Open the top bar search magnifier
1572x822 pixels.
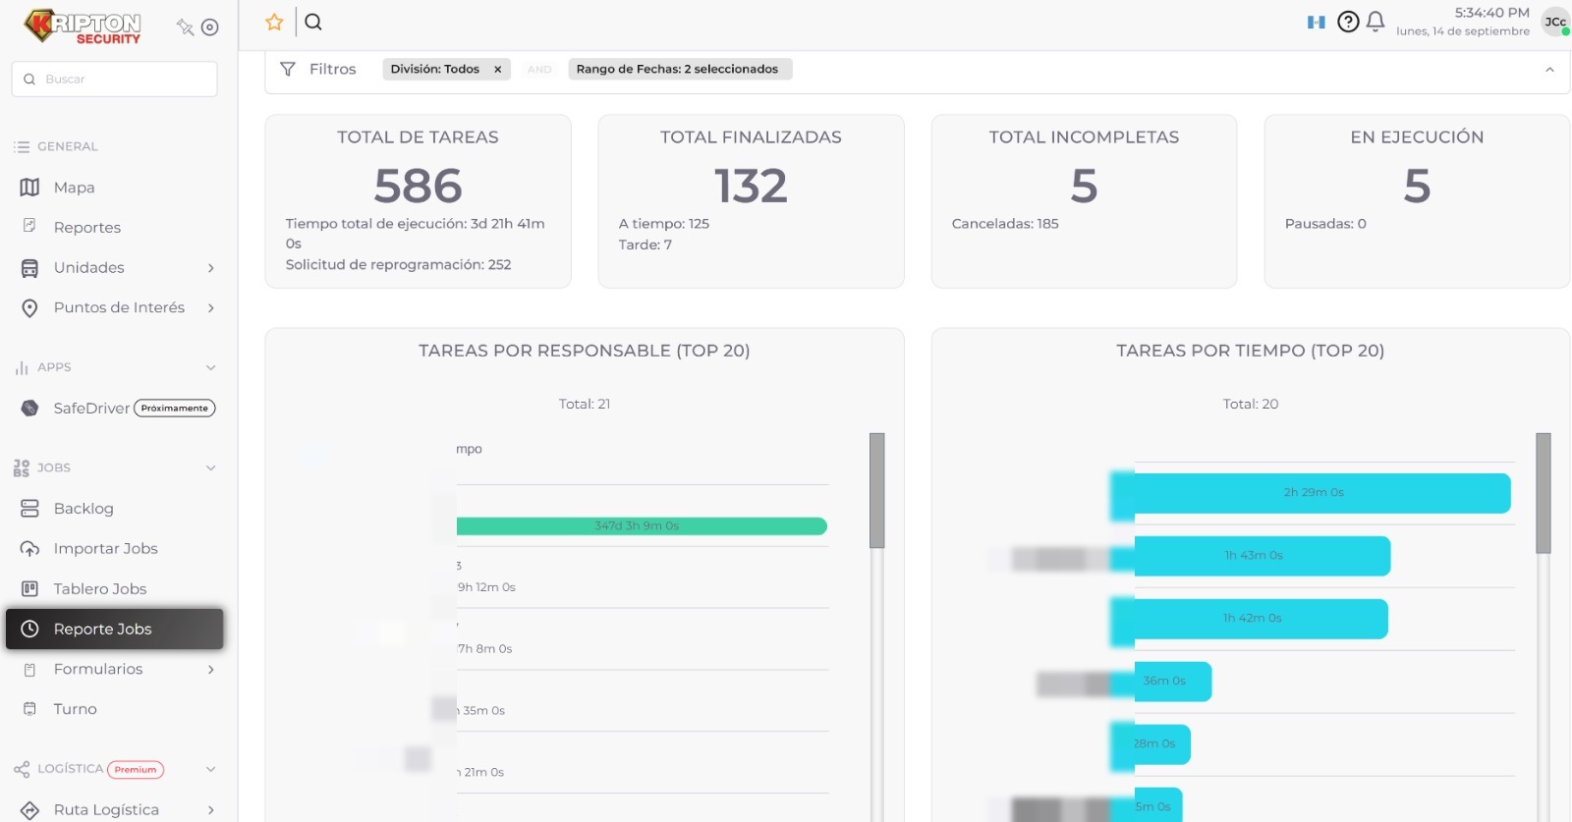click(x=313, y=22)
